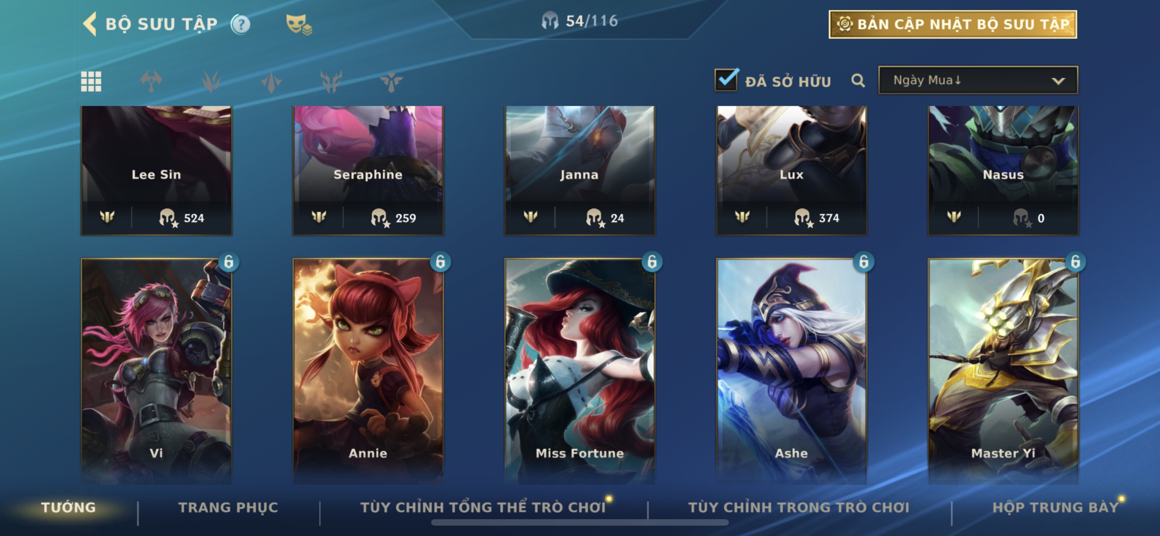Open the gold mask and coins icon
Viewport: 1160px width, 536px height.
[299, 24]
